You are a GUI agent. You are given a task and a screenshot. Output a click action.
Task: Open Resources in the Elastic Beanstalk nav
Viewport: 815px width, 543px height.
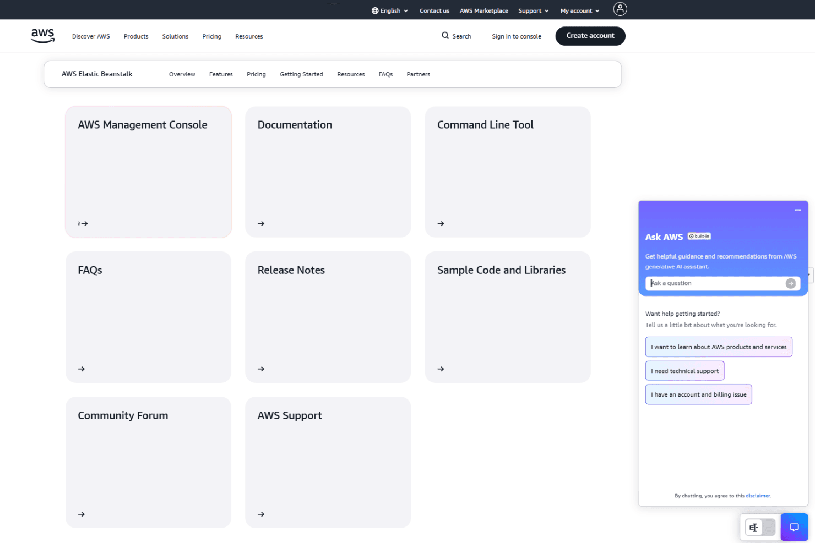(351, 74)
